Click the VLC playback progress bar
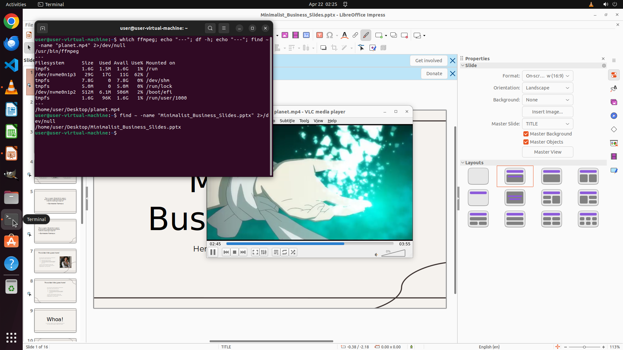This screenshot has width=623, height=350. [x=310, y=244]
